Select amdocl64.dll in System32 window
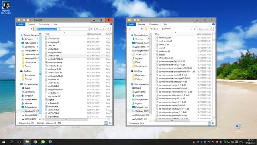 pos(53,56)
